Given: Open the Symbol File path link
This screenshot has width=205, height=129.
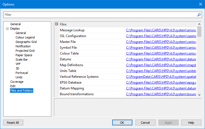Looking at the screenshot, I should tap(161, 48).
